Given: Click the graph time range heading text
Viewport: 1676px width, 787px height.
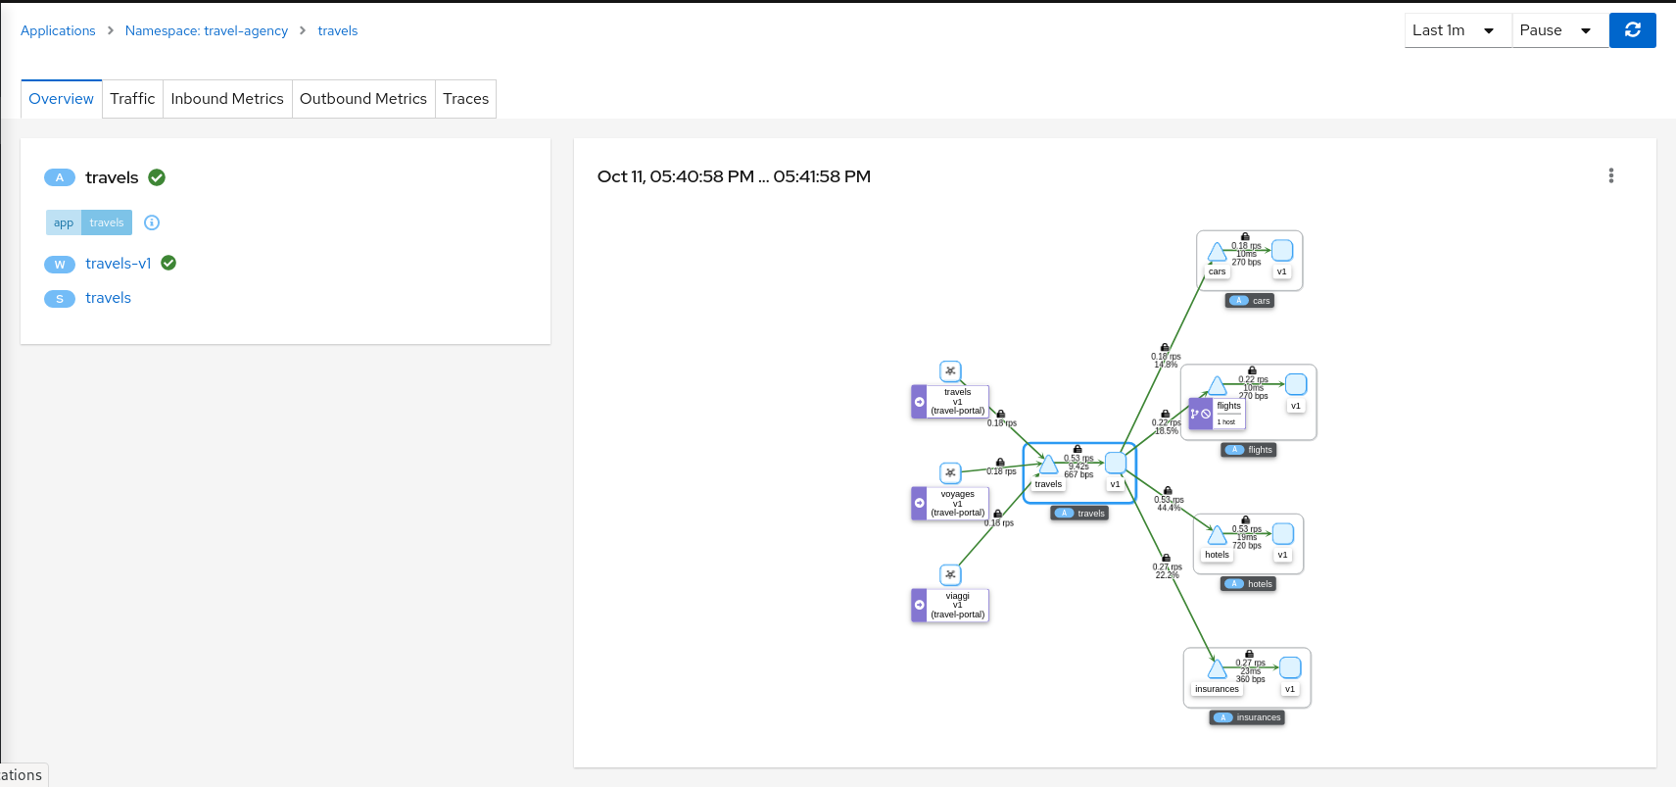Looking at the screenshot, I should tap(734, 176).
